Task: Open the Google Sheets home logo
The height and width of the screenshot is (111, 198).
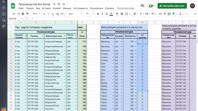Action: [x=13, y=6]
